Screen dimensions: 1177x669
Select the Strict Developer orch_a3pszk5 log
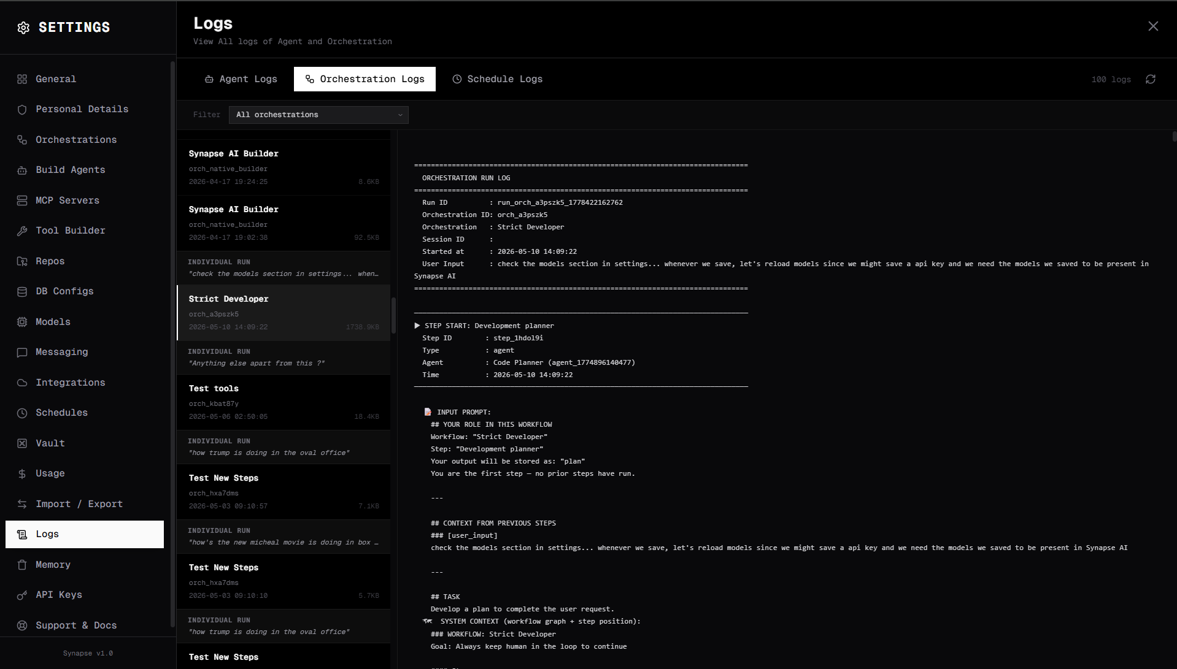tap(284, 313)
